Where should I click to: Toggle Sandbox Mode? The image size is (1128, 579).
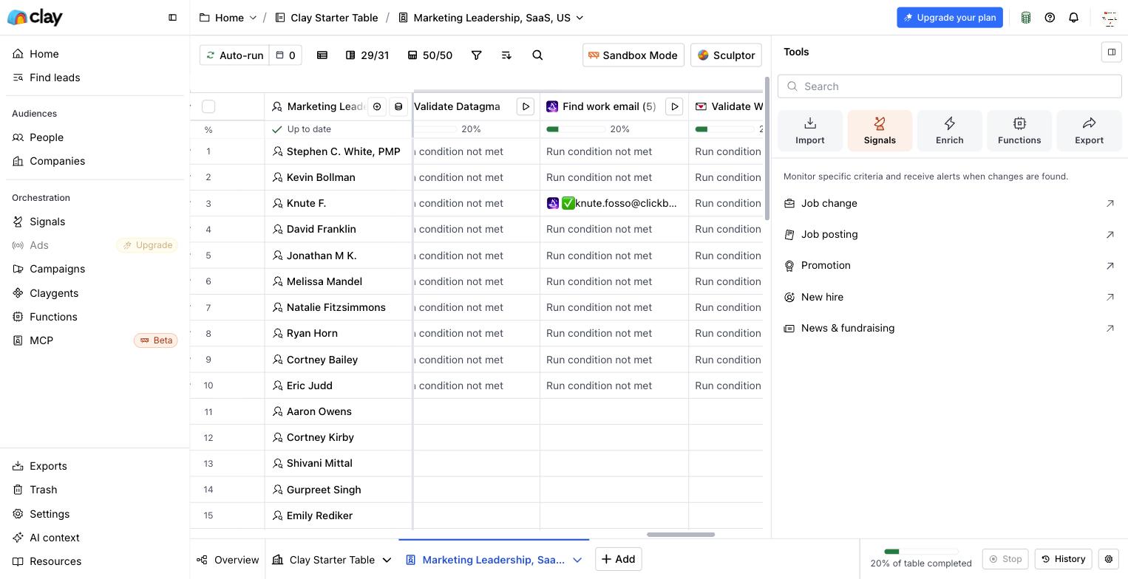click(633, 55)
